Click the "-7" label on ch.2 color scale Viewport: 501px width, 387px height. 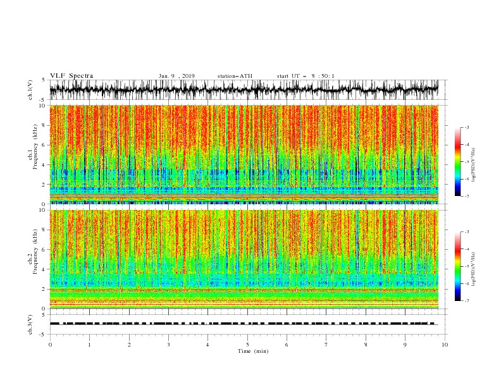click(x=467, y=301)
